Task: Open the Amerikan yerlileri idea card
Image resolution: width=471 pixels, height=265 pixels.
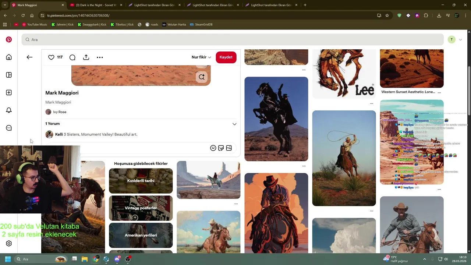Action: 141,235
